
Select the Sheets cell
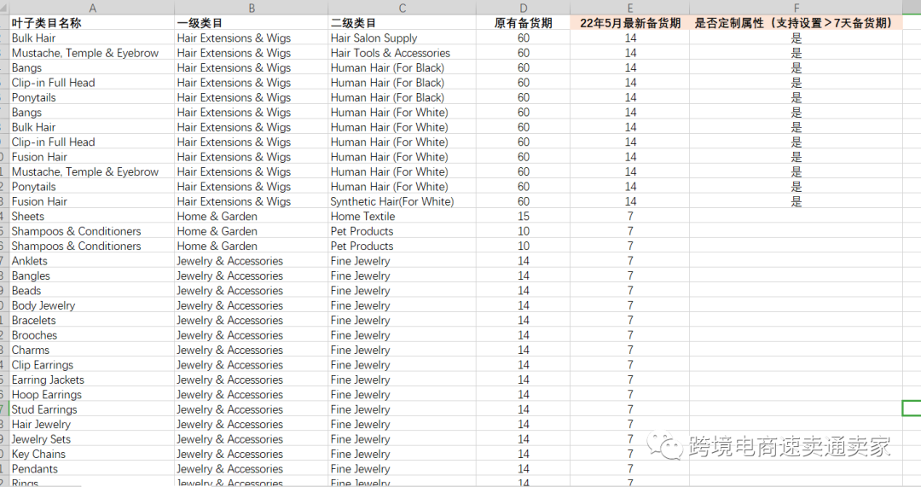click(92, 216)
